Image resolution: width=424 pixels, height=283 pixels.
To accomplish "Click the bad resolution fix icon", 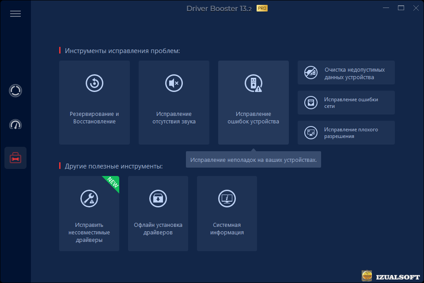I will pyautogui.click(x=311, y=133).
